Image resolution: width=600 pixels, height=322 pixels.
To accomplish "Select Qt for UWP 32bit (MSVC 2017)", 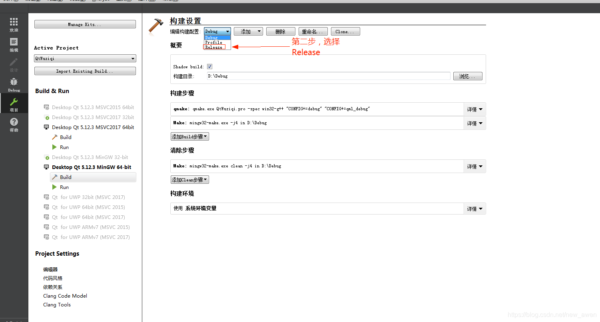I will [88, 197].
